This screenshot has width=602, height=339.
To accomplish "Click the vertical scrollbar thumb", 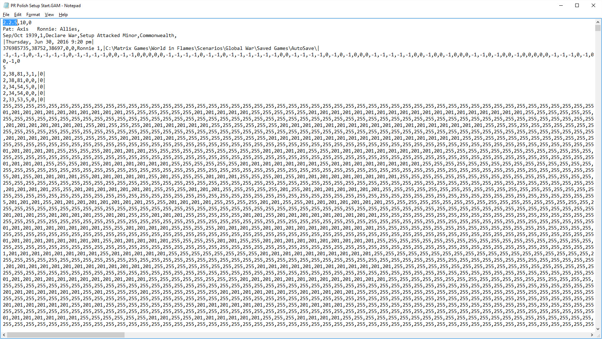I will pyautogui.click(x=598, y=28).
